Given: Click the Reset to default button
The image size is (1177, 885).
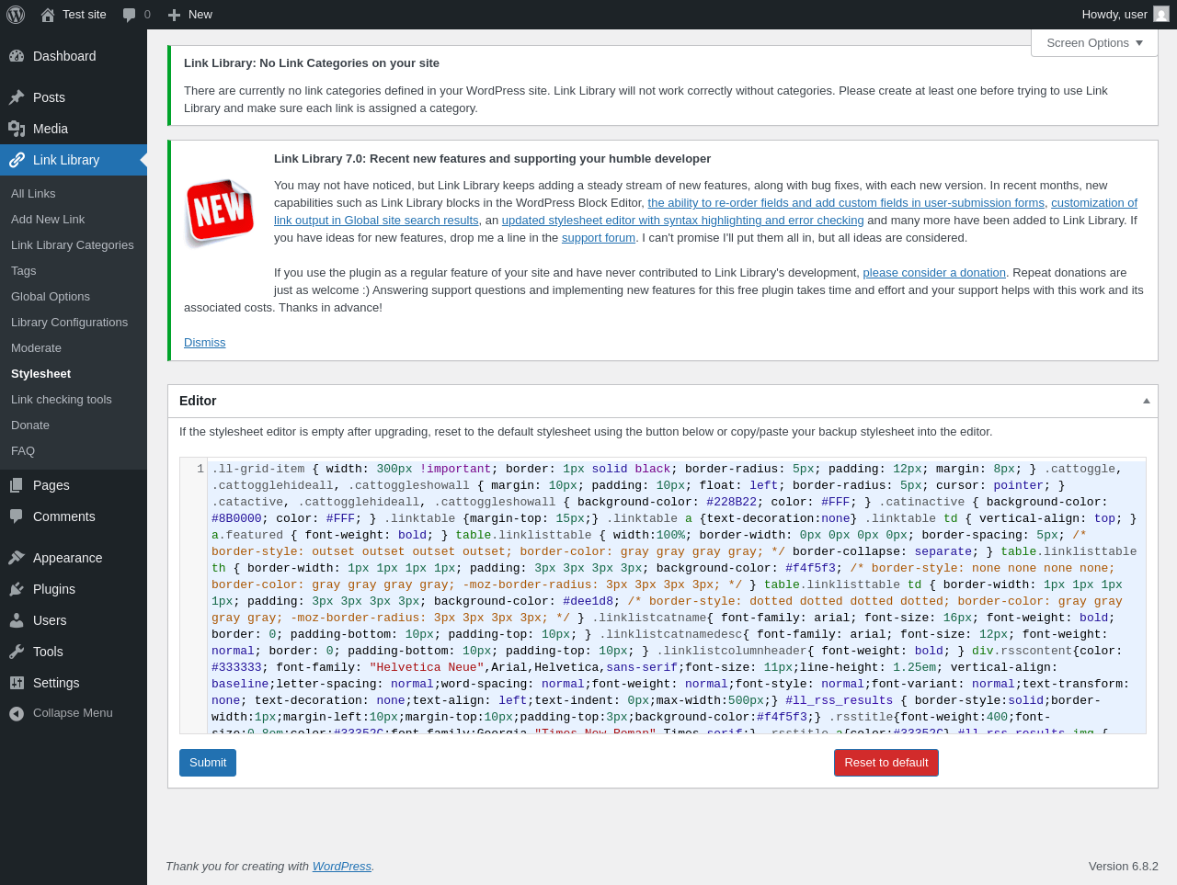Looking at the screenshot, I should point(886,763).
